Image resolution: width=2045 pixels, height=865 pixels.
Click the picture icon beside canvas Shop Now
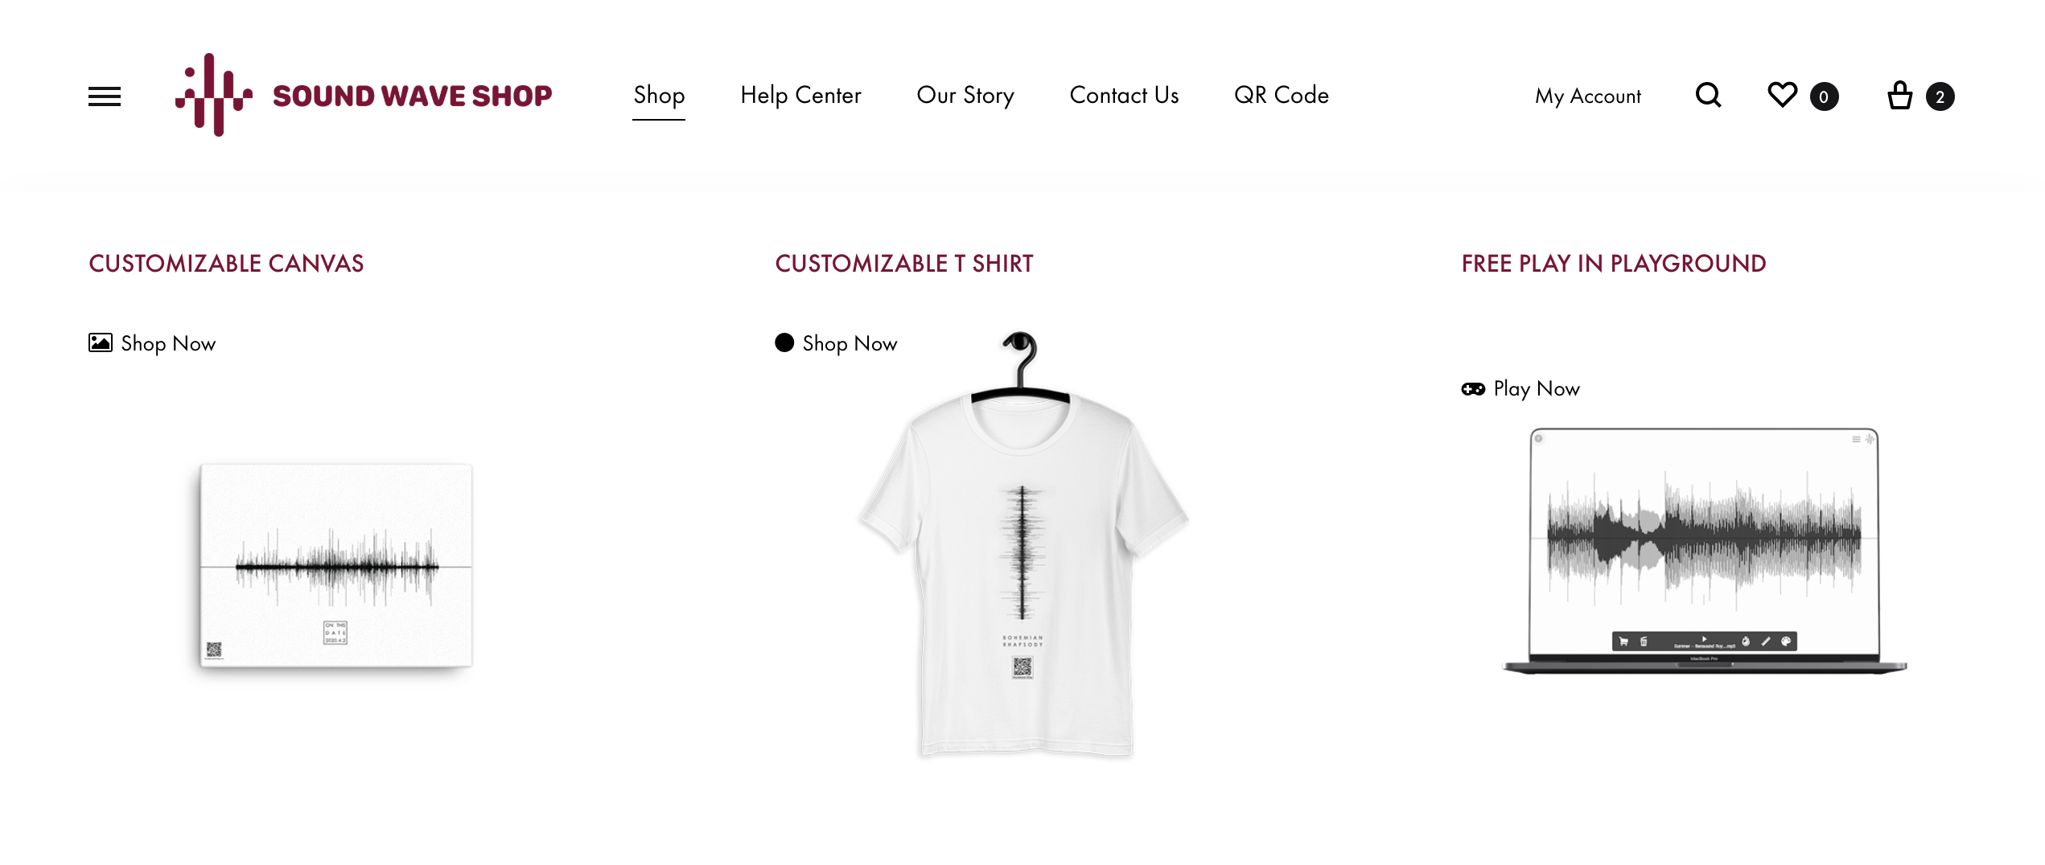pyautogui.click(x=101, y=342)
